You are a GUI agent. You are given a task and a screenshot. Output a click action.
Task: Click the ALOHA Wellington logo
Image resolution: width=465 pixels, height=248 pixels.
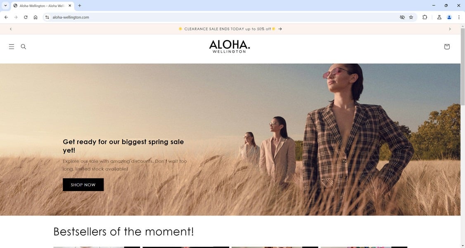coord(230,47)
